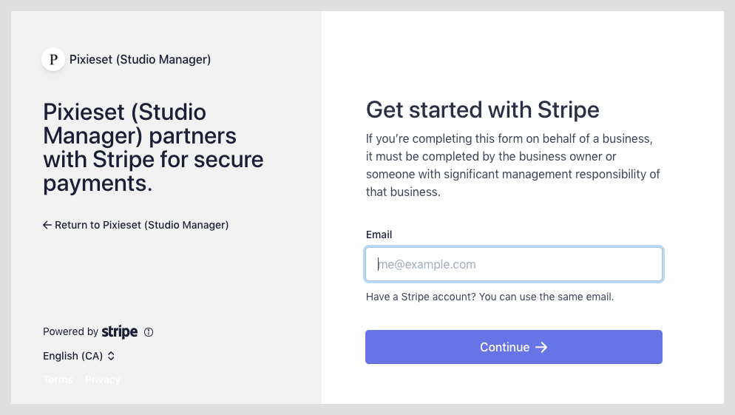This screenshot has width=735, height=415.
Task: Click the purple Continue button
Action: [514, 347]
